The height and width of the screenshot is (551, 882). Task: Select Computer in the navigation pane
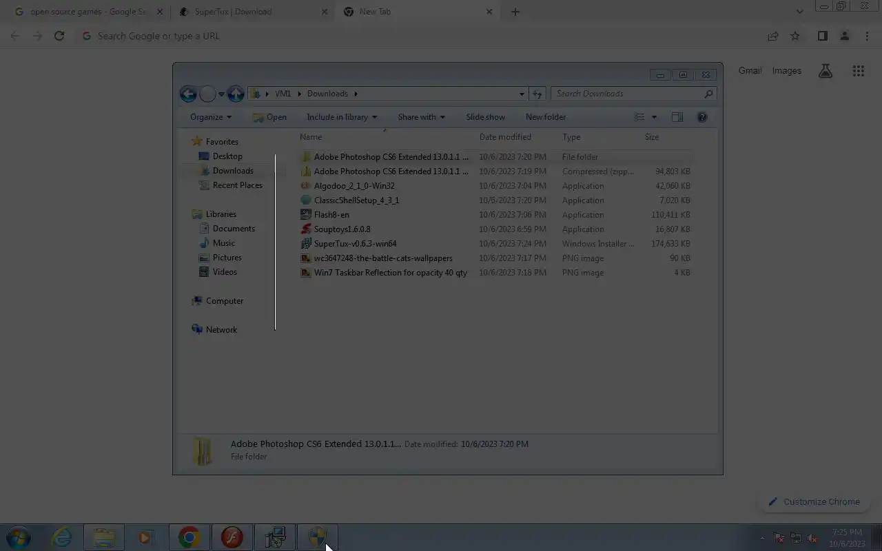click(225, 301)
